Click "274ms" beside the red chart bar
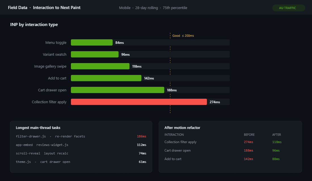This screenshot has width=312, height=181. (x=215, y=102)
